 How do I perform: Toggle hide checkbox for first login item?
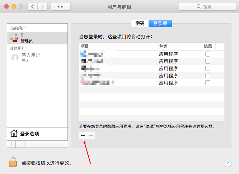pos(207,54)
